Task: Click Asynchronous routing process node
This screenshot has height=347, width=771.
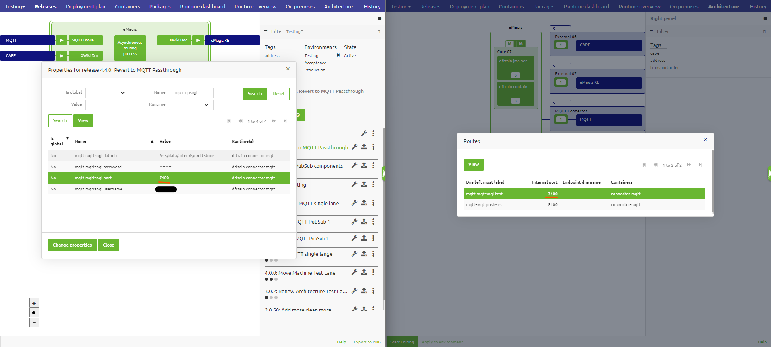Action: point(130,48)
